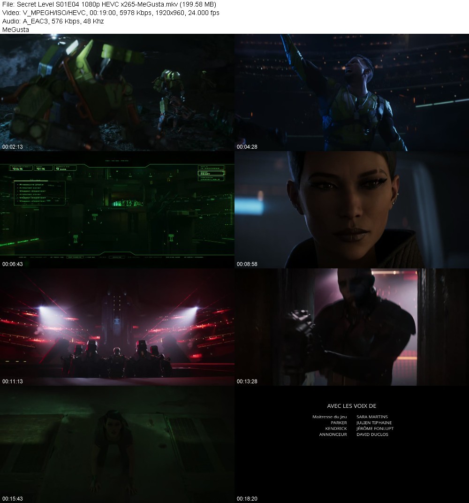This screenshot has height=503, width=469.
Task: Click the thumbnail timestamped 00:02:13
Action: coord(117,92)
